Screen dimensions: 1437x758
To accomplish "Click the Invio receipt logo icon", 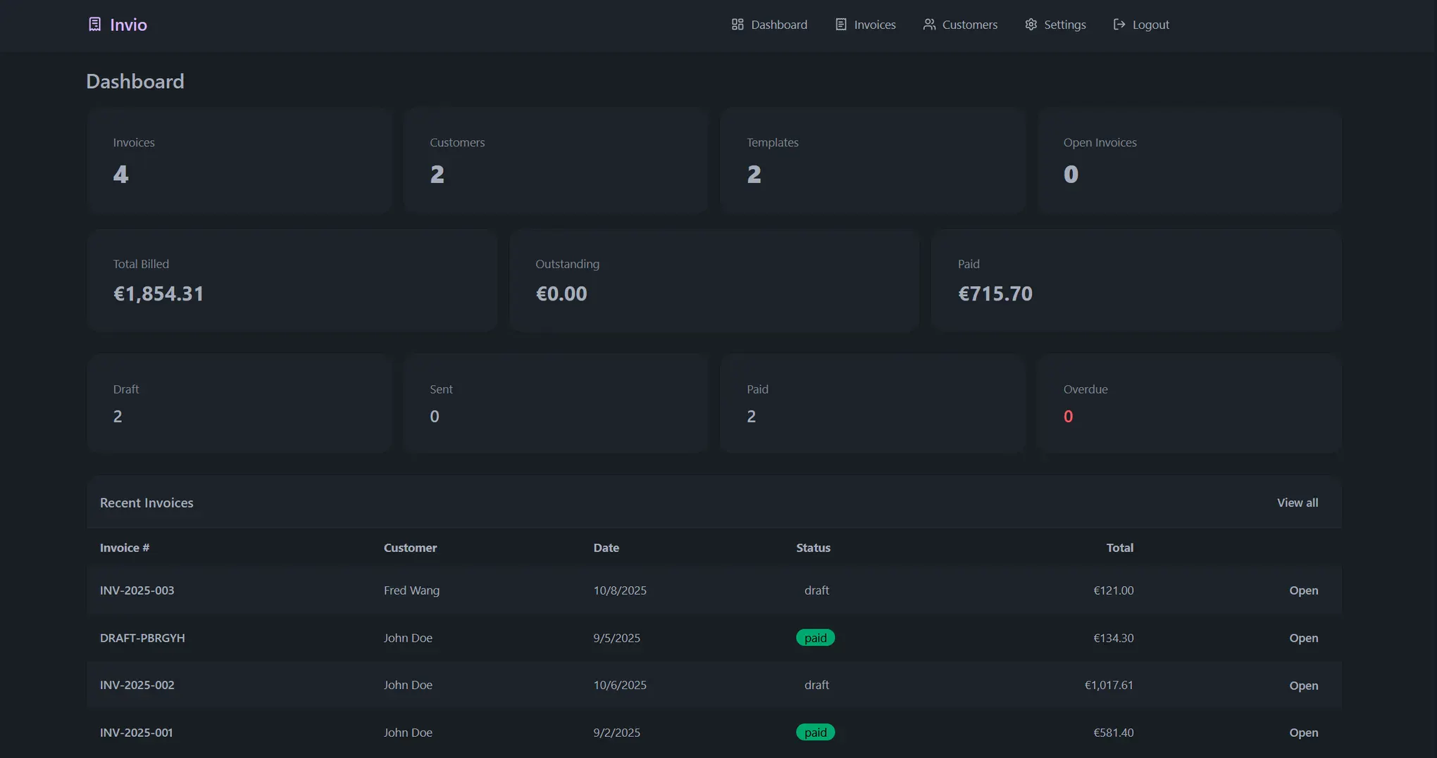I will click(94, 25).
